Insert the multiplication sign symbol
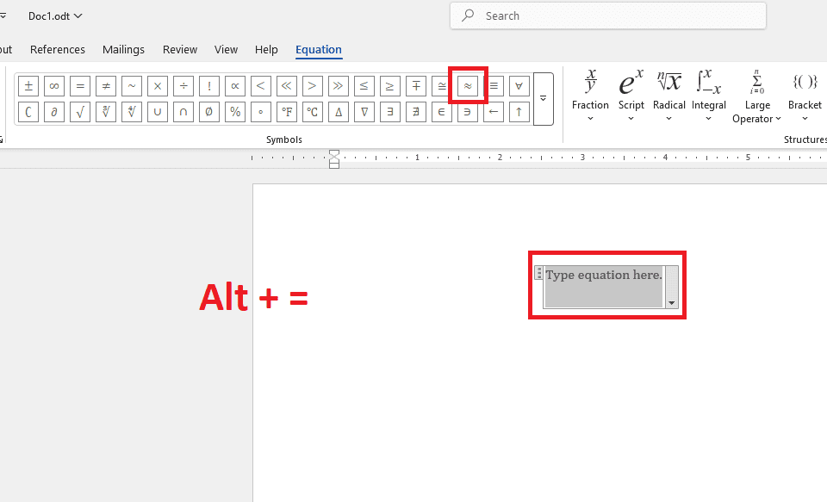The width and height of the screenshot is (827, 502). 158,86
